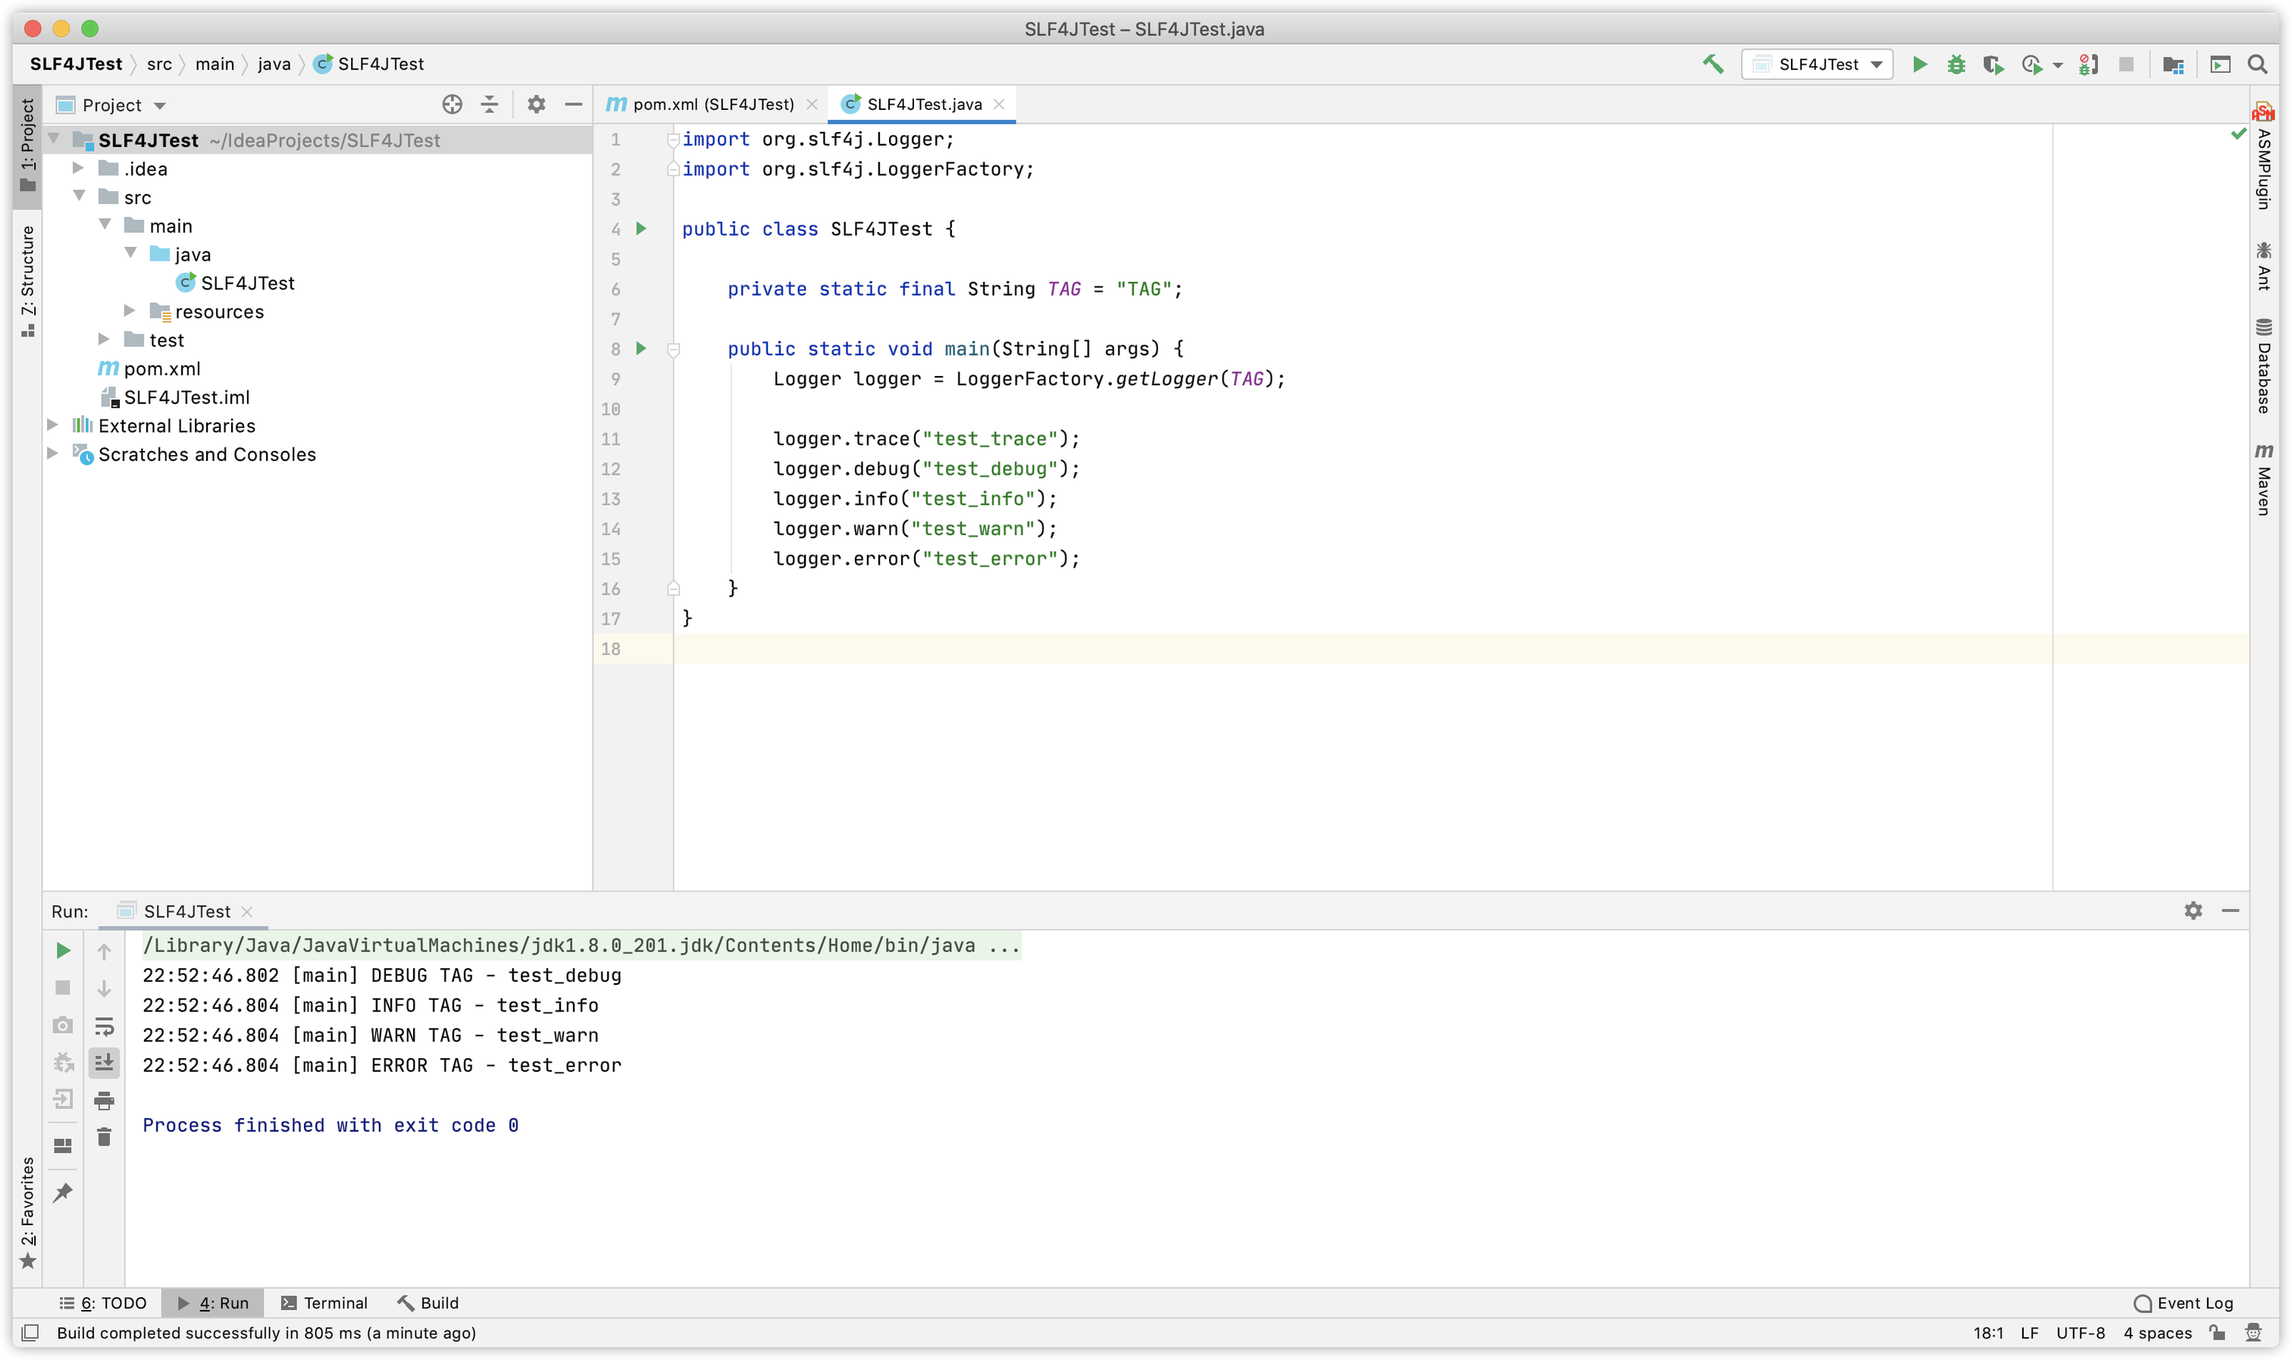Screen dimensions: 2292x1360
Task: Close the pom.xml tab
Action: pos(812,104)
